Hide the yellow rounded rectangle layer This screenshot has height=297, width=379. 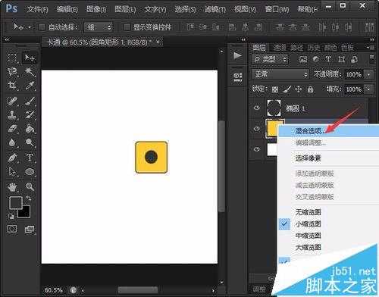[x=257, y=129]
